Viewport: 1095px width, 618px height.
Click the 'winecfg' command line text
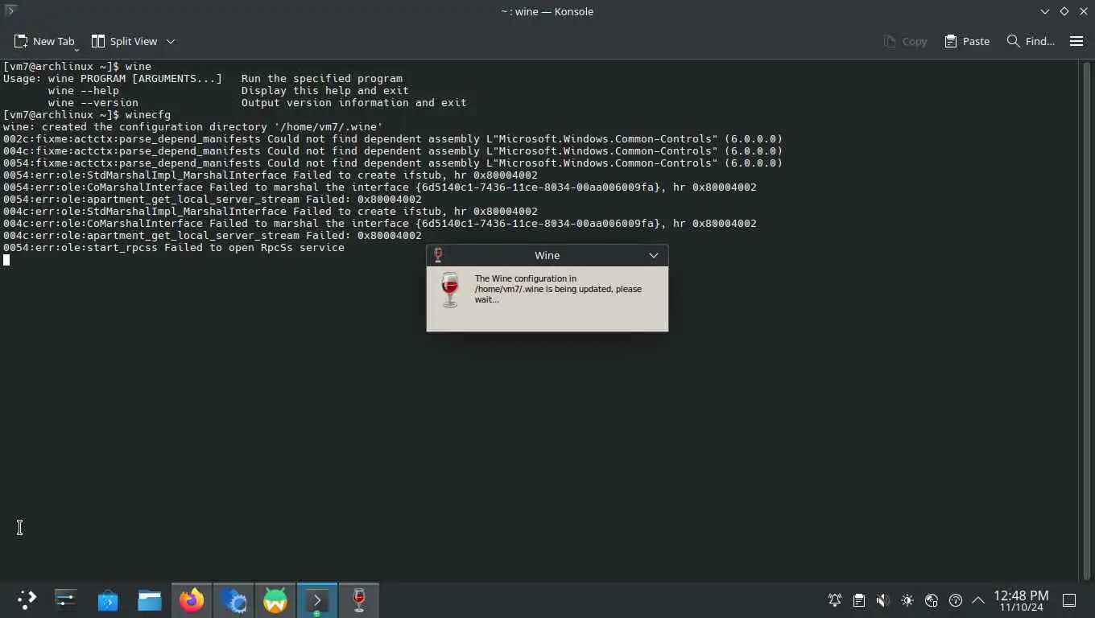(x=147, y=114)
